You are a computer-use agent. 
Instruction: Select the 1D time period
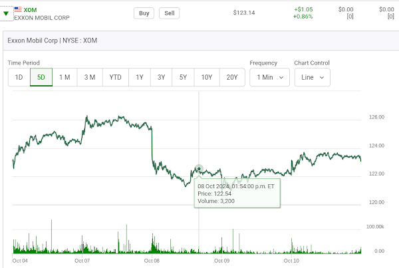(x=19, y=77)
